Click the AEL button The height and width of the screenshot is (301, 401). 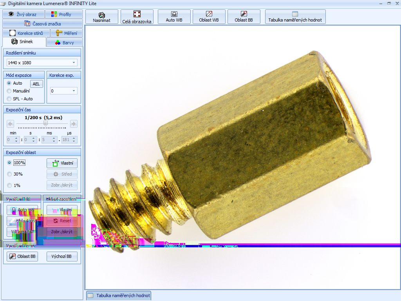pyautogui.click(x=36, y=84)
